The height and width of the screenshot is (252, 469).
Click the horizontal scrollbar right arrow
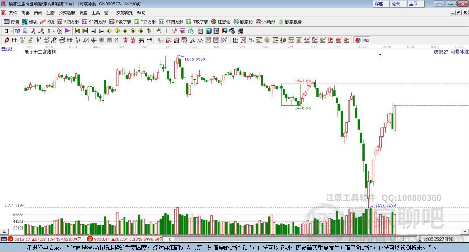[x=403, y=239]
